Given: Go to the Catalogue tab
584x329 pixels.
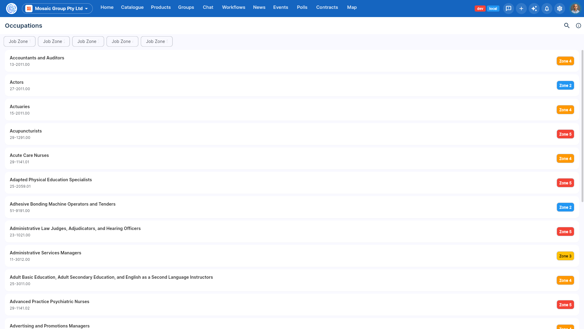Looking at the screenshot, I should 132,7.
